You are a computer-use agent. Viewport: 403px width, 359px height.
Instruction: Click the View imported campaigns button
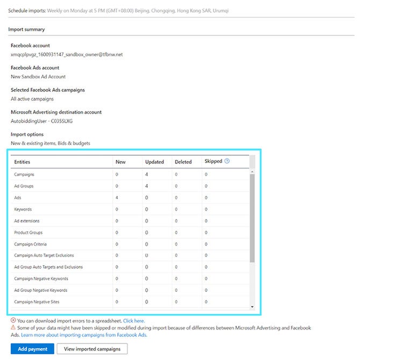[92, 349]
